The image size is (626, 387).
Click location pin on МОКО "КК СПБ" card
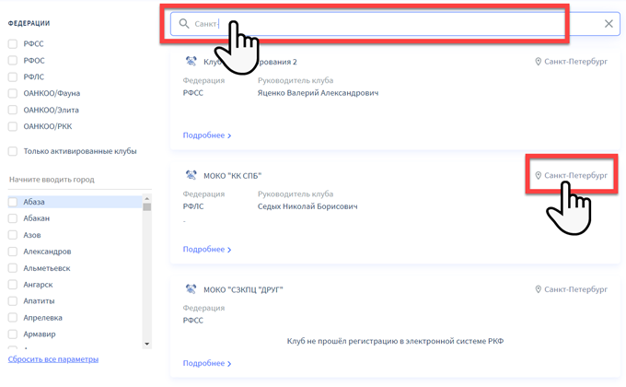pyautogui.click(x=539, y=175)
